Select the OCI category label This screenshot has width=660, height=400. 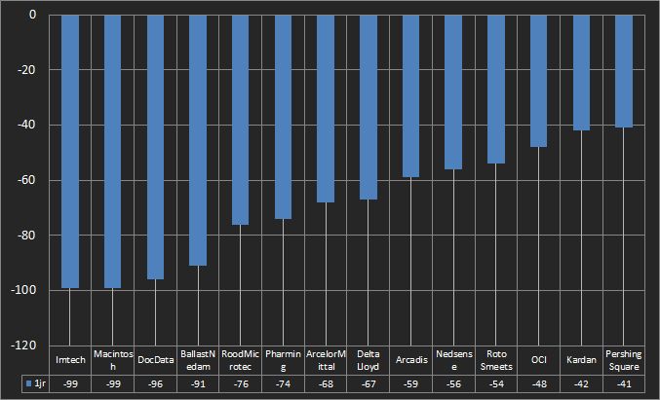(539, 360)
